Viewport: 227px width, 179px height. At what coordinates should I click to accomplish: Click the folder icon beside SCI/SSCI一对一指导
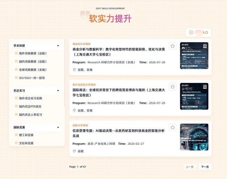(16, 78)
